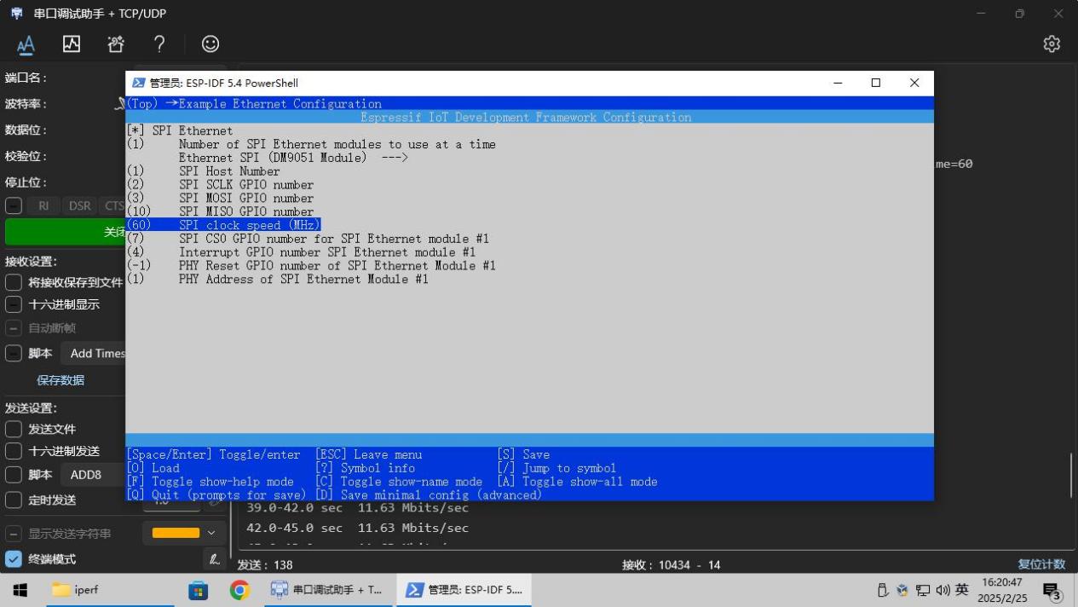Image resolution: width=1078 pixels, height=607 pixels.
Task: Click the [Q] Quit (prompts for save) hint
Action: click(216, 494)
